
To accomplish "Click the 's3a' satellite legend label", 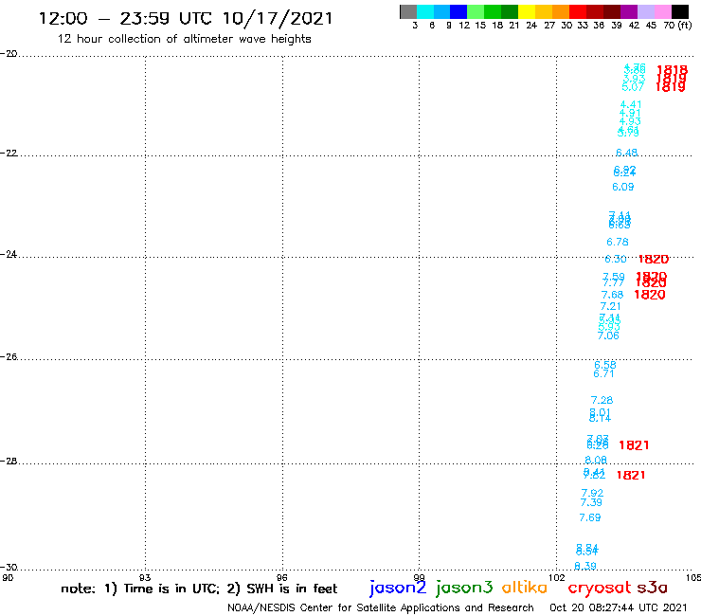I will [652, 588].
